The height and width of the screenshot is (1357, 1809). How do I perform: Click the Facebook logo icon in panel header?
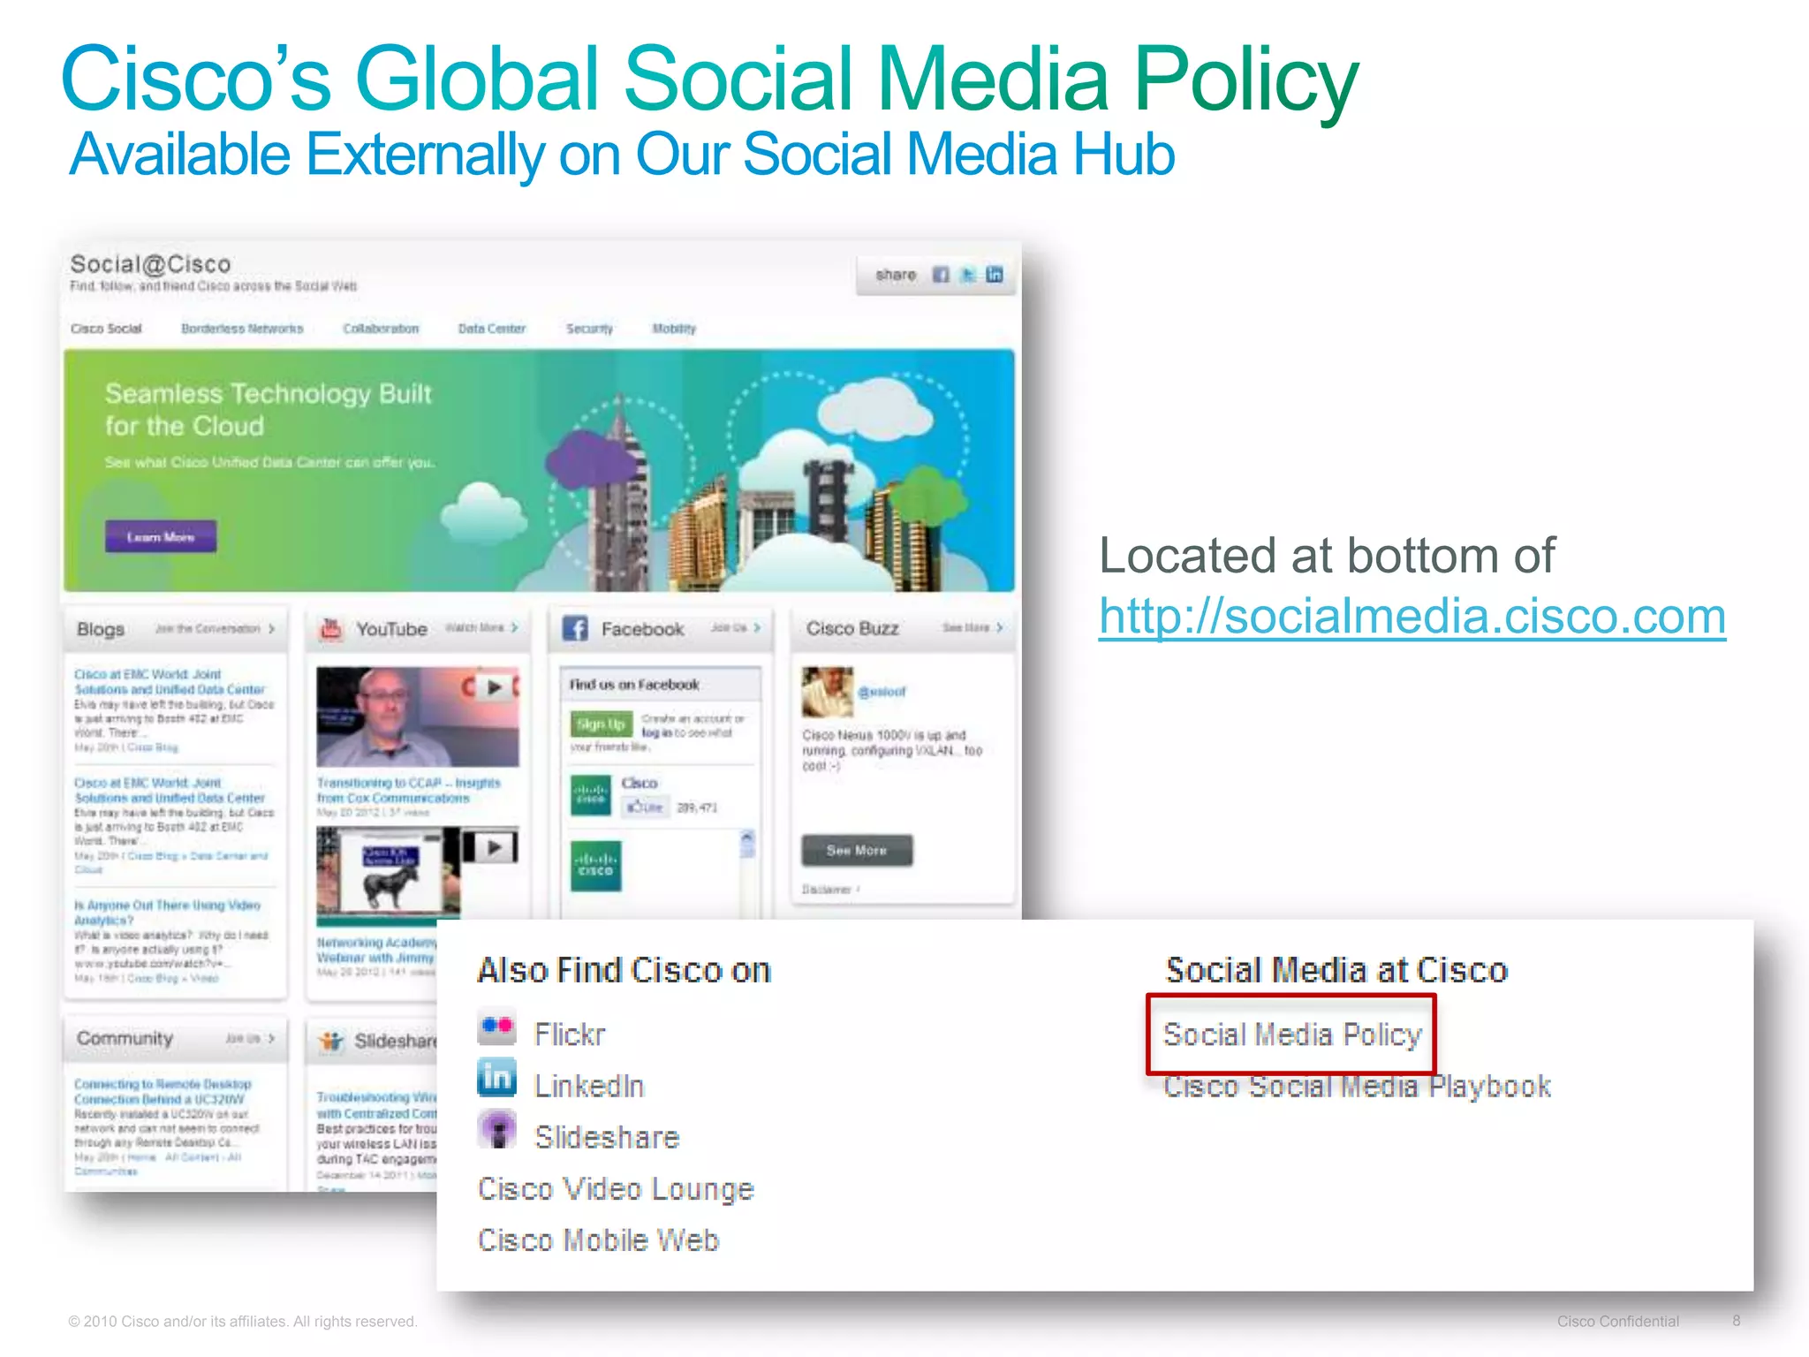[575, 629]
